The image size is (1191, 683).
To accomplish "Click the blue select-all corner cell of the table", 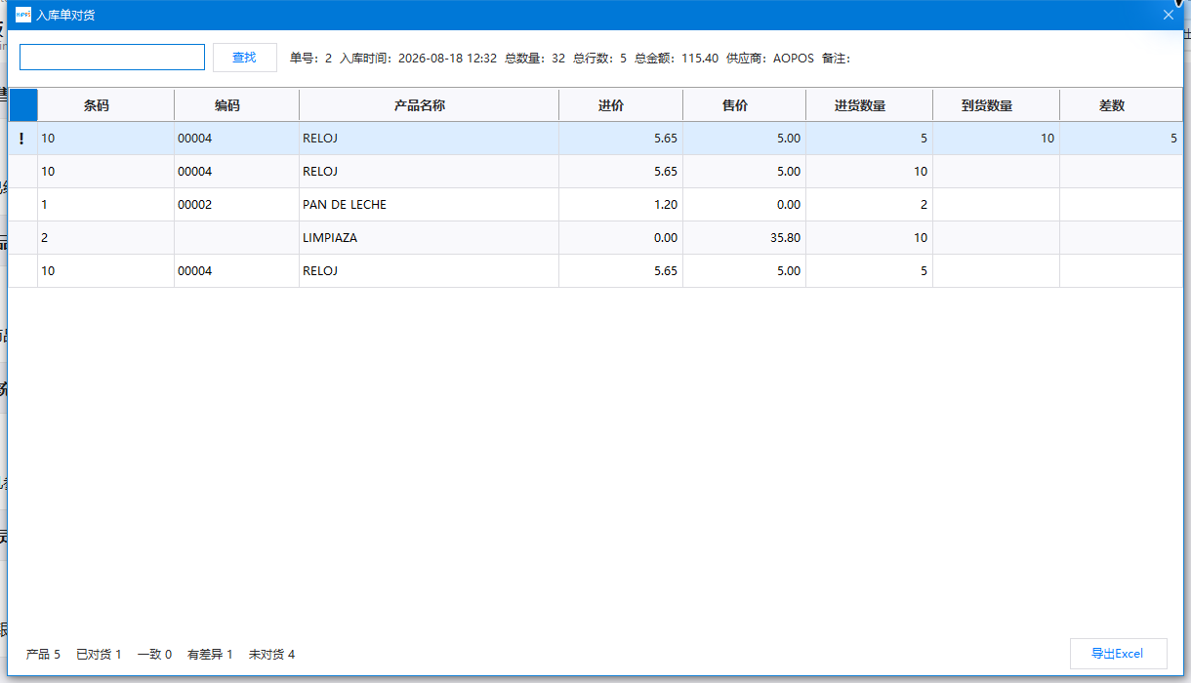I will pos(22,105).
